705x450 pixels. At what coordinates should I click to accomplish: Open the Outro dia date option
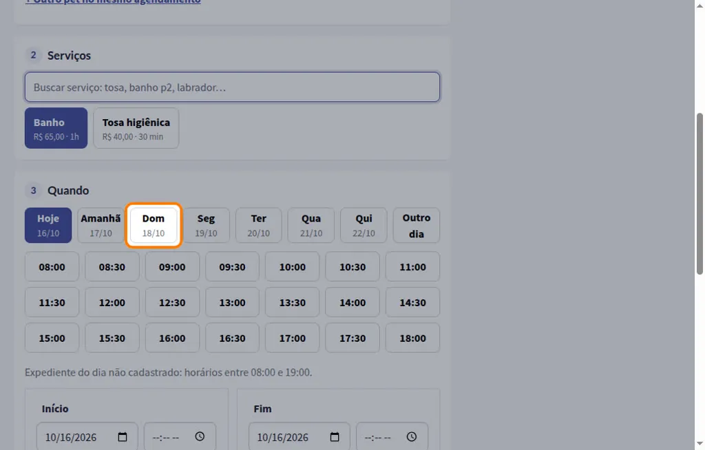click(417, 225)
